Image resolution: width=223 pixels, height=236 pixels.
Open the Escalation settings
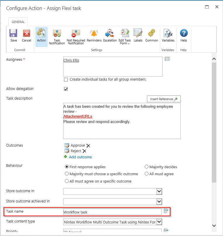click(110, 36)
